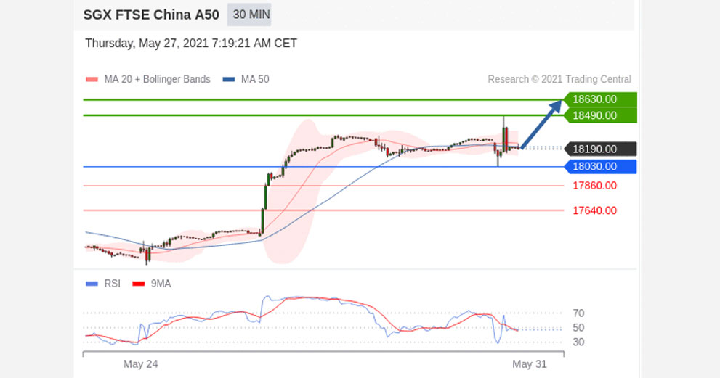Click the 9MA legend label
Image resolution: width=720 pixels, height=378 pixels.
pos(161,284)
